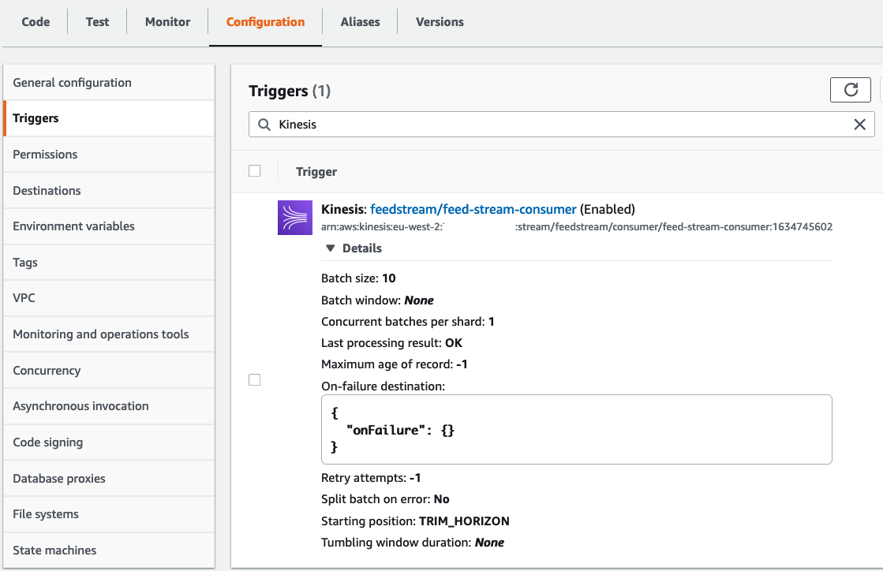This screenshot has height=571, width=883.
Task: Click the Batch window: None text
Action: pos(377,300)
